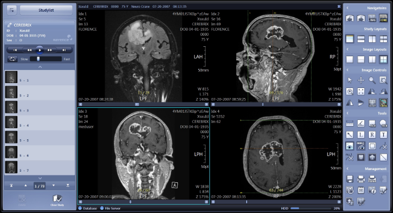Add a text annotation with T tool
Viewport: 393px width, 213px height.
pyautogui.click(x=383, y=135)
